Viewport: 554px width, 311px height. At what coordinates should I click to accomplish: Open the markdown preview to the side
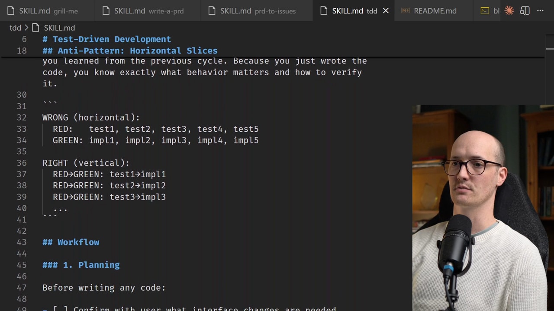point(525,11)
